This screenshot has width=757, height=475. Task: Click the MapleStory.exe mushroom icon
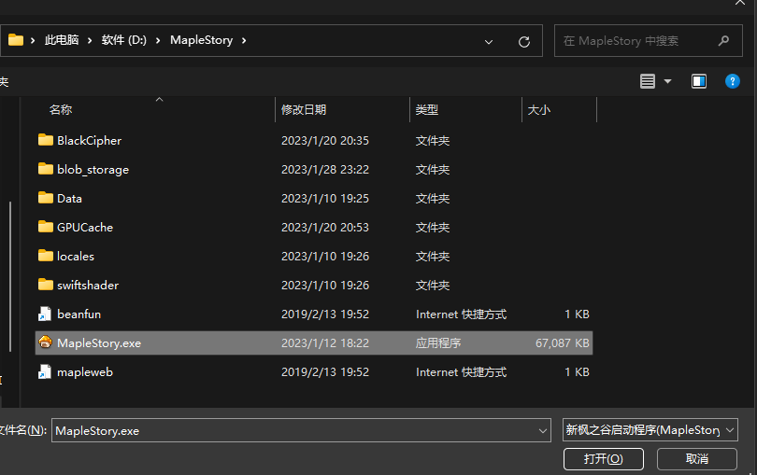[45, 342]
